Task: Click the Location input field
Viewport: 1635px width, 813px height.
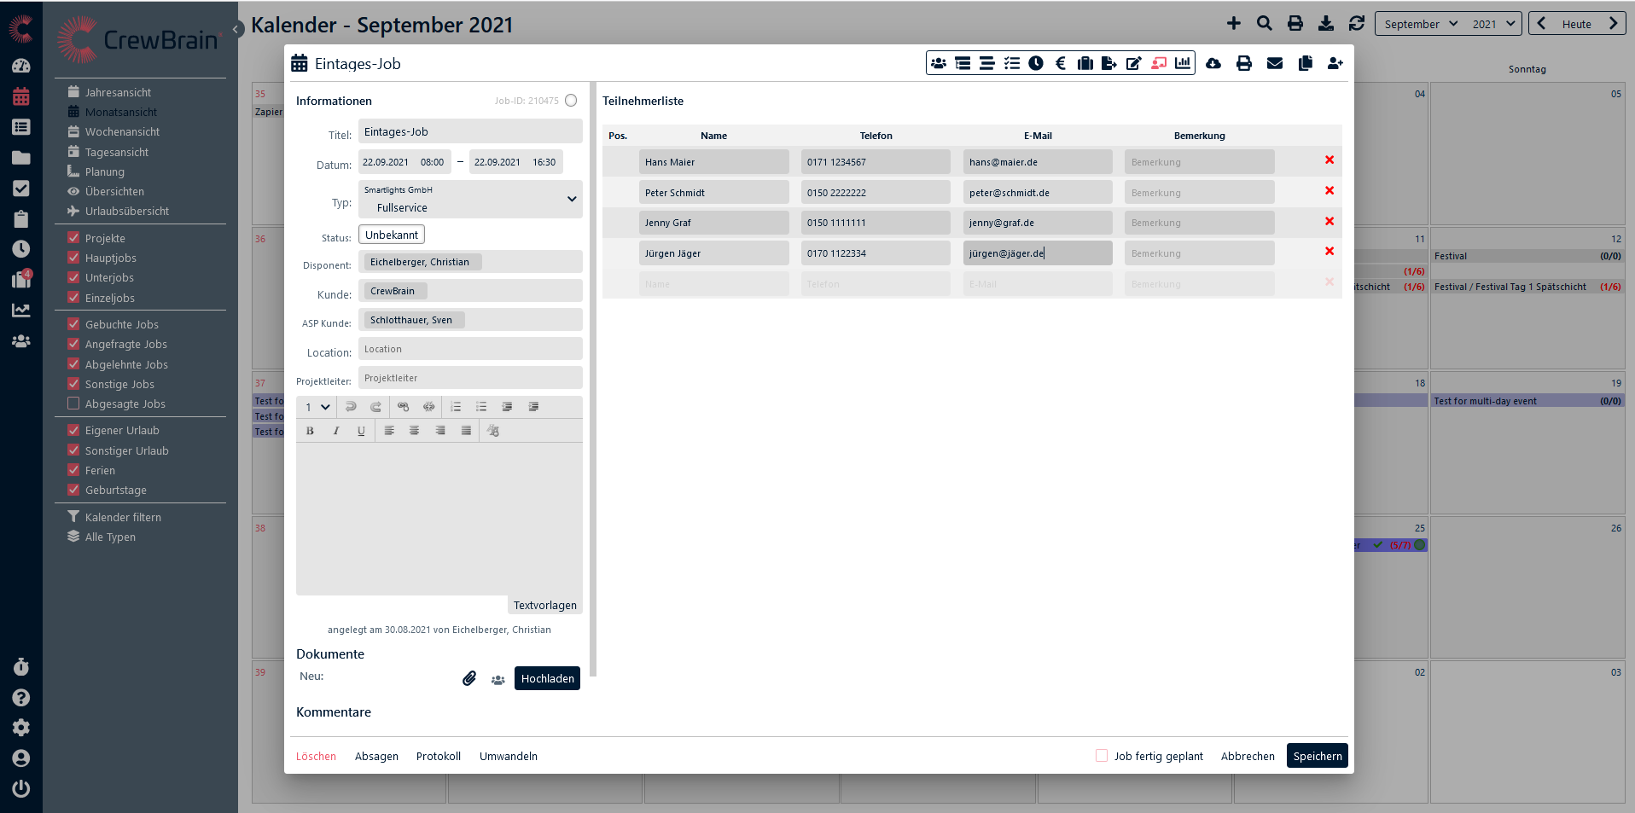Action: click(x=470, y=349)
